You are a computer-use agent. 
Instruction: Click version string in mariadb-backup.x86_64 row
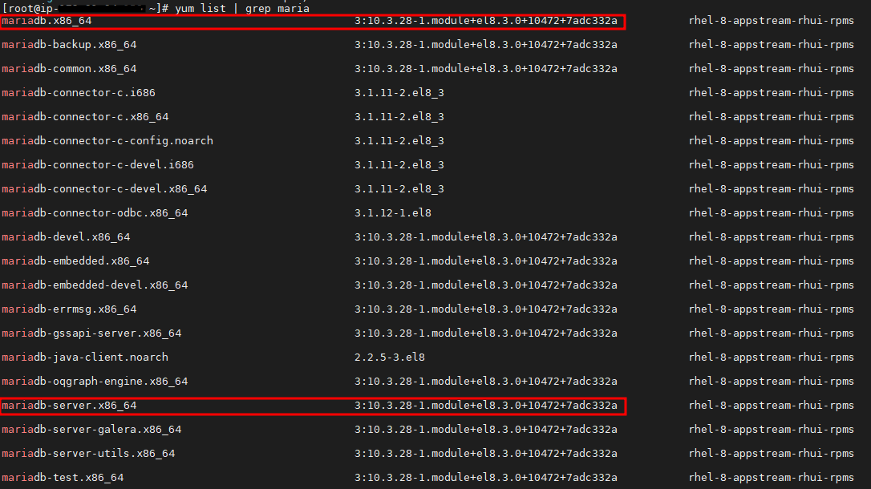coord(486,44)
